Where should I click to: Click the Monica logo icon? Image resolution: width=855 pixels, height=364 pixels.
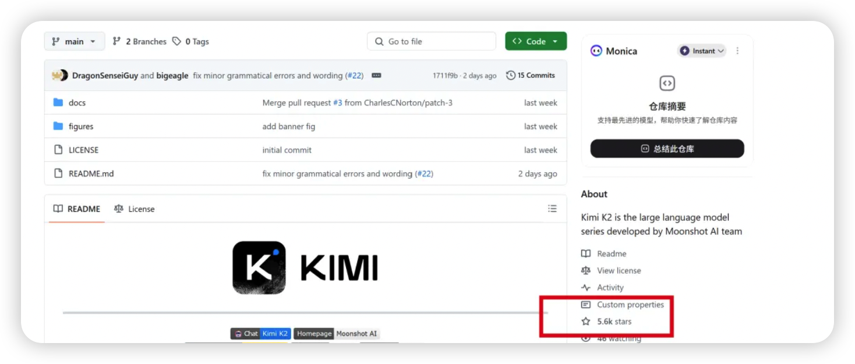pyautogui.click(x=596, y=51)
